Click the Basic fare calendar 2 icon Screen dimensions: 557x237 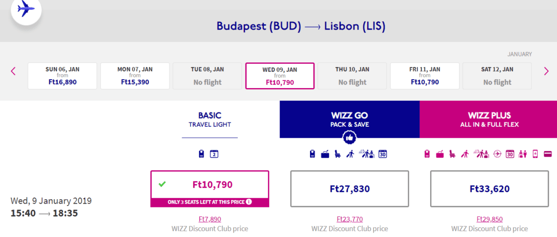[214, 154]
